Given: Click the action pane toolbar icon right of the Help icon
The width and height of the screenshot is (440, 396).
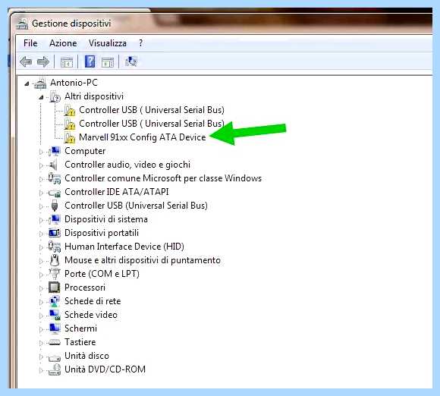Looking at the screenshot, I should click(x=108, y=62).
